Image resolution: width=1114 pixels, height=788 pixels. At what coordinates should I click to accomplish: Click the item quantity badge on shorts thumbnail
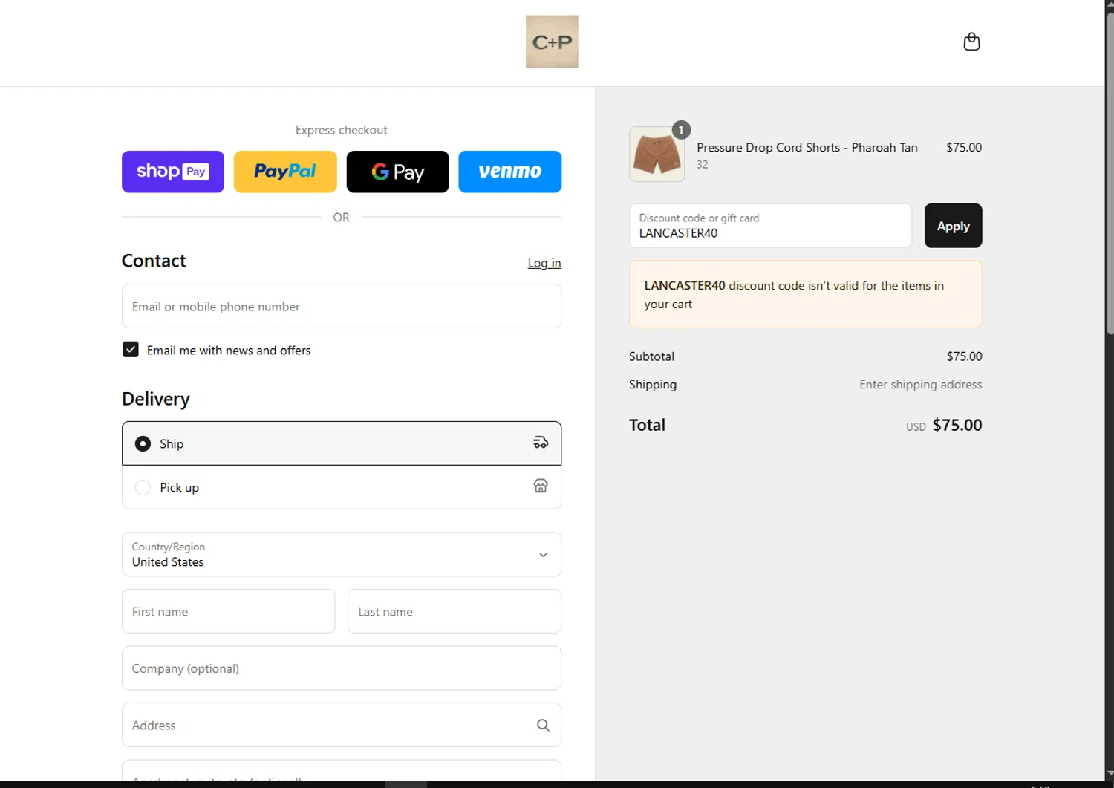[681, 130]
